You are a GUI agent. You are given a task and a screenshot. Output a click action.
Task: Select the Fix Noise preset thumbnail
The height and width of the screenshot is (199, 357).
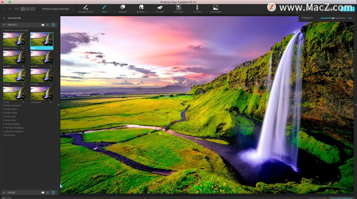click(x=42, y=76)
